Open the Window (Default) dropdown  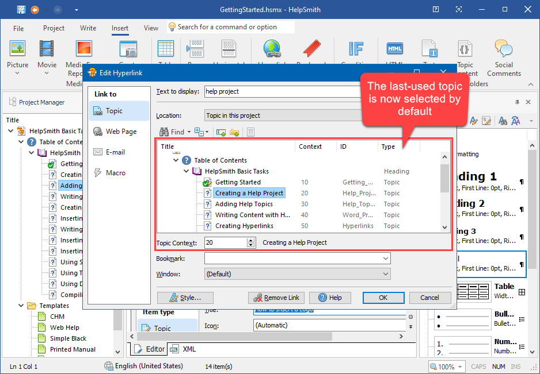(385, 275)
